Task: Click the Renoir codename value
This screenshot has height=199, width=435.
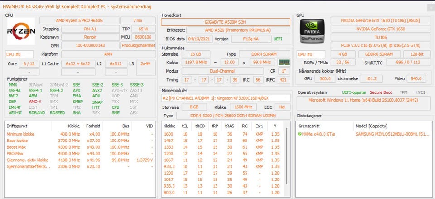Action: (90, 37)
